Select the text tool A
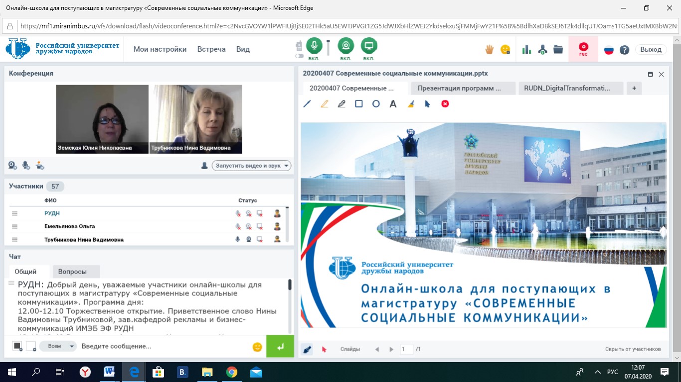681x382 pixels. (x=393, y=104)
